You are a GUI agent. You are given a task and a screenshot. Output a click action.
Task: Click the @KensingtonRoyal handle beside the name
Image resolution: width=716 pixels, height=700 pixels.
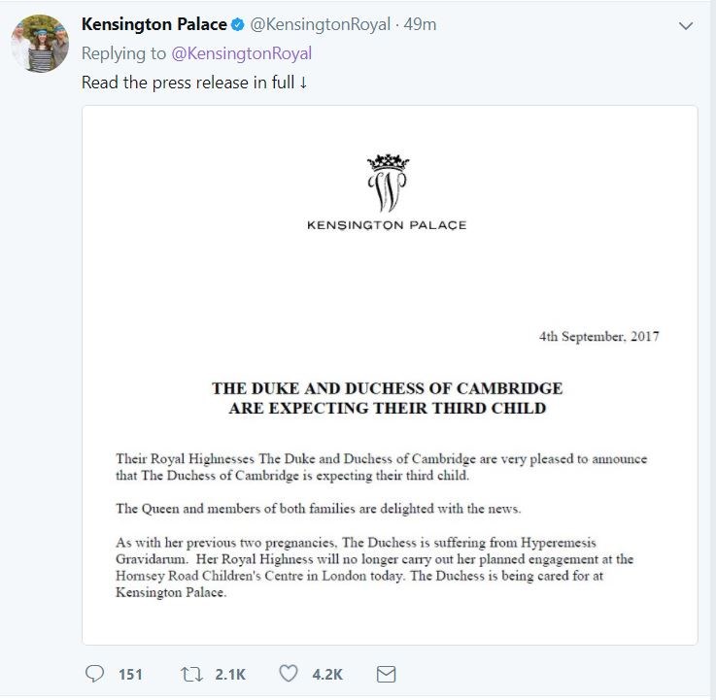coord(319,24)
